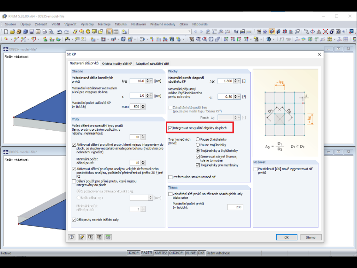
Task: Redo the action via toolbar arrow
Action: tap(66, 32)
